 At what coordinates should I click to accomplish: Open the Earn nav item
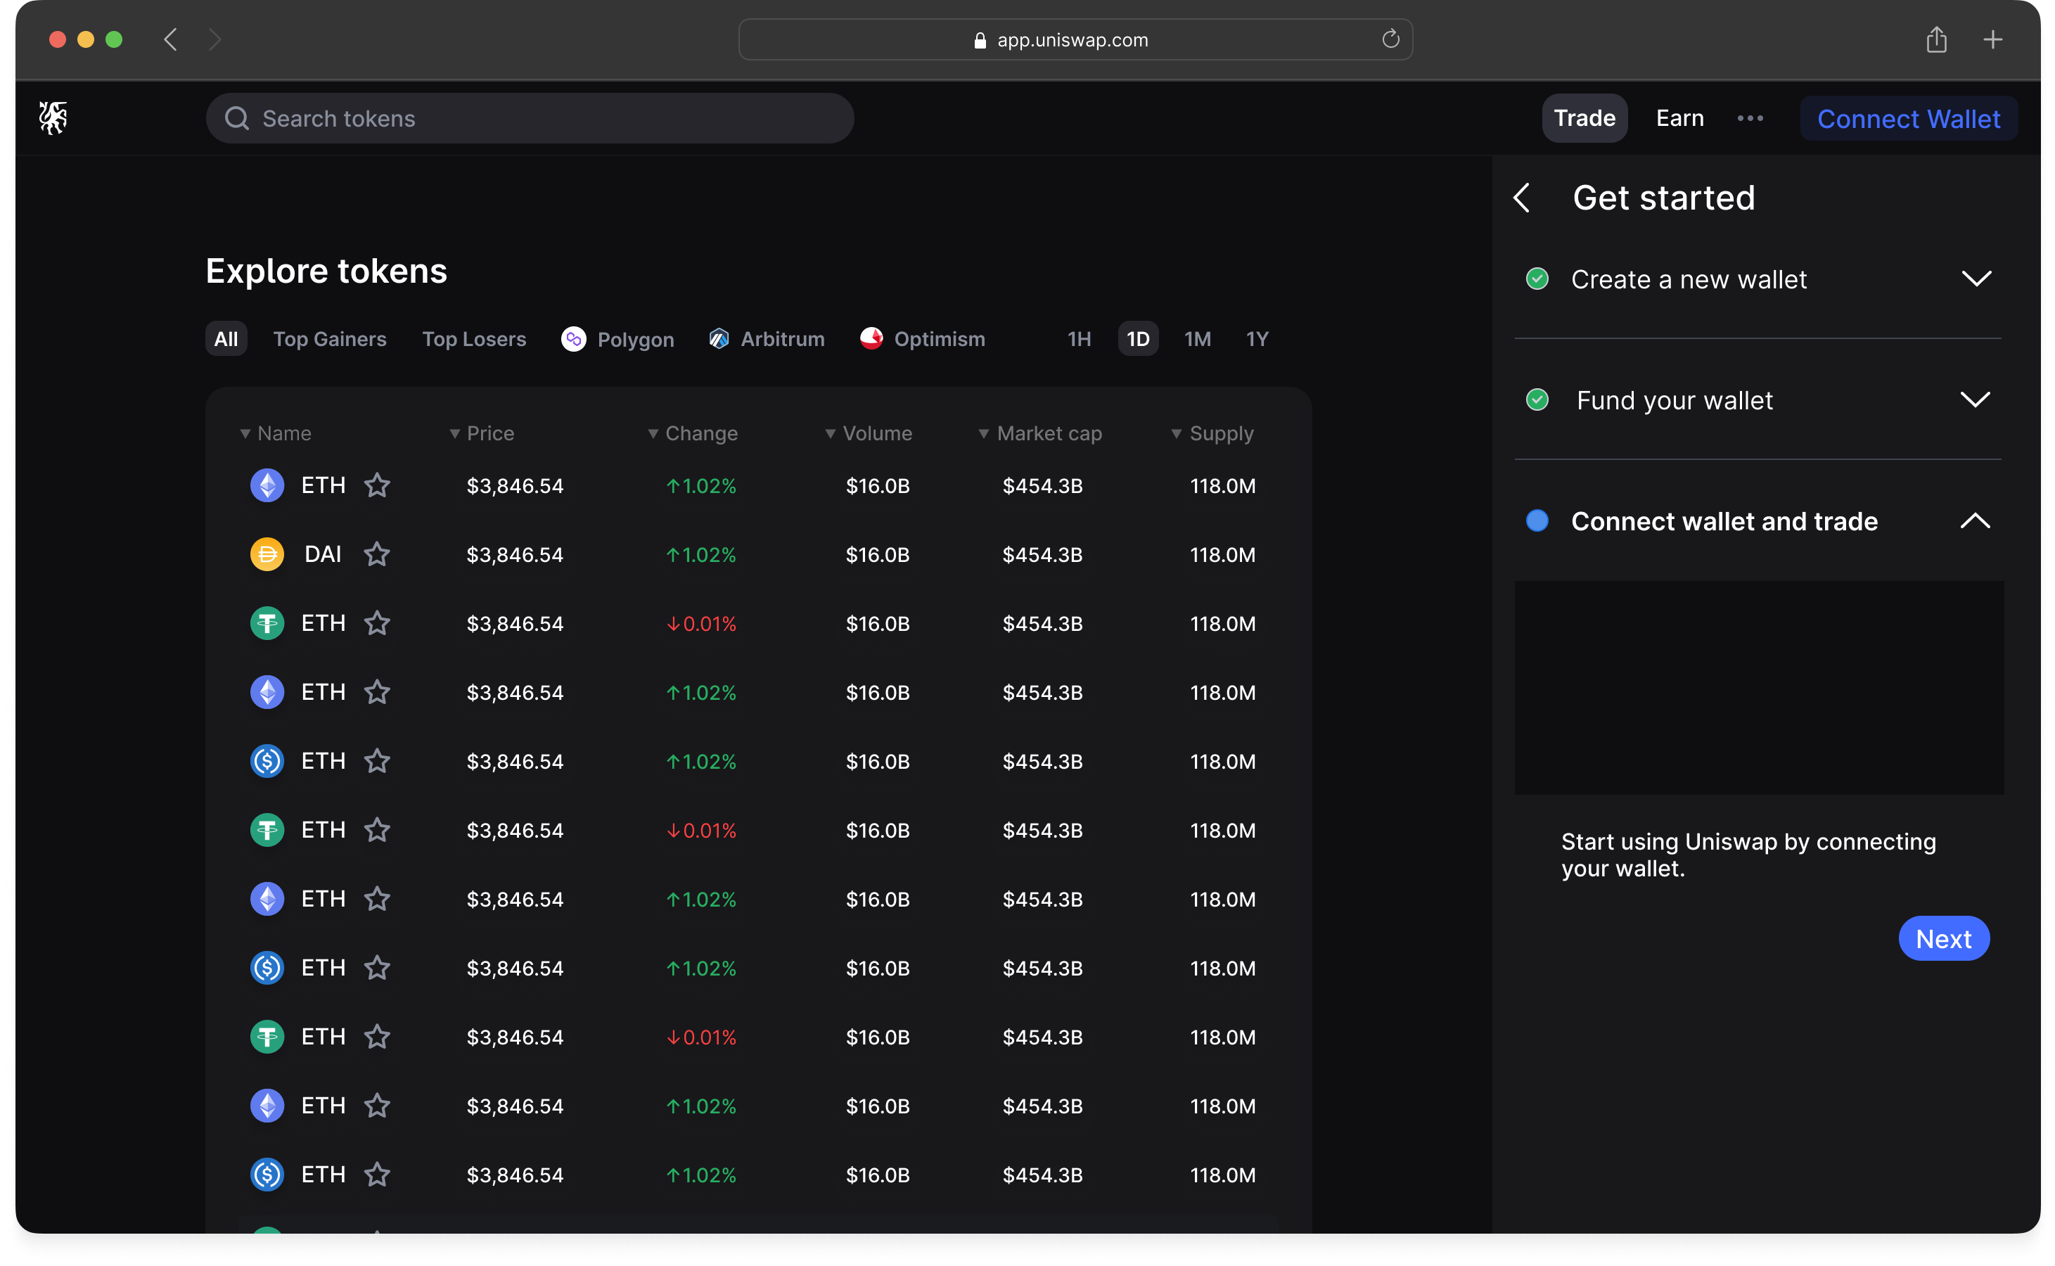pos(1679,117)
